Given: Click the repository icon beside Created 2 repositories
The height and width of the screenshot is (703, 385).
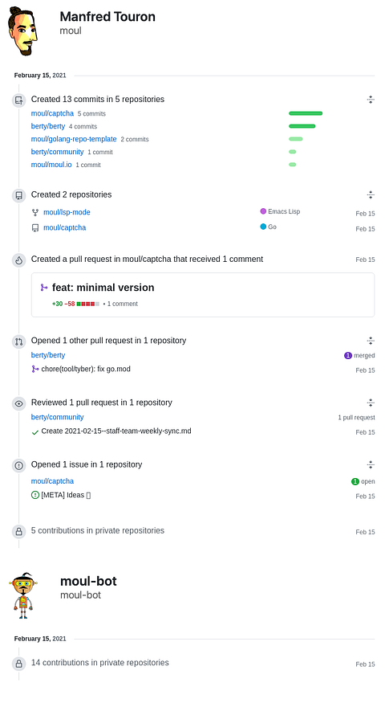Looking at the screenshot, I should (x=18, y=195).
